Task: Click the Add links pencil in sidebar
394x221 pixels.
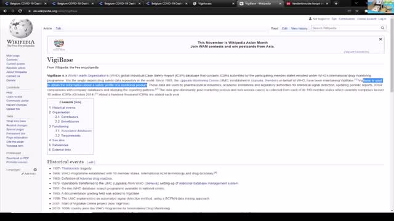Action: (x=29, y=174)
